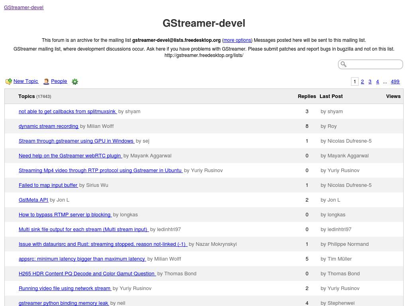Go to page 3
The image size is (408, 306).
370,81
